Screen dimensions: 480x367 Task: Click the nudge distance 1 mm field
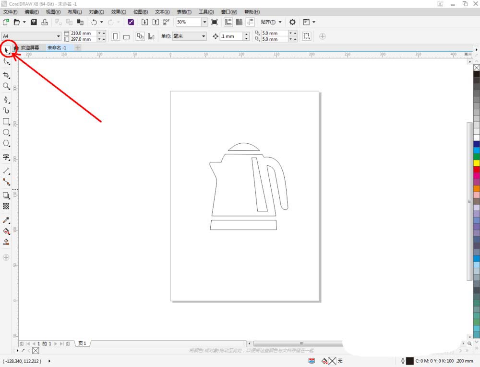[231, 36]
